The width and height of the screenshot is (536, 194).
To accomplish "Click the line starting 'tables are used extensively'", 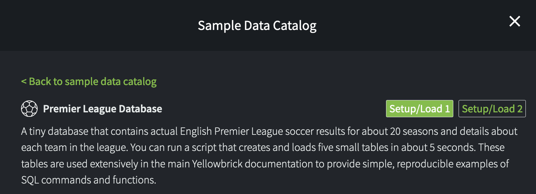I will 265,164.
